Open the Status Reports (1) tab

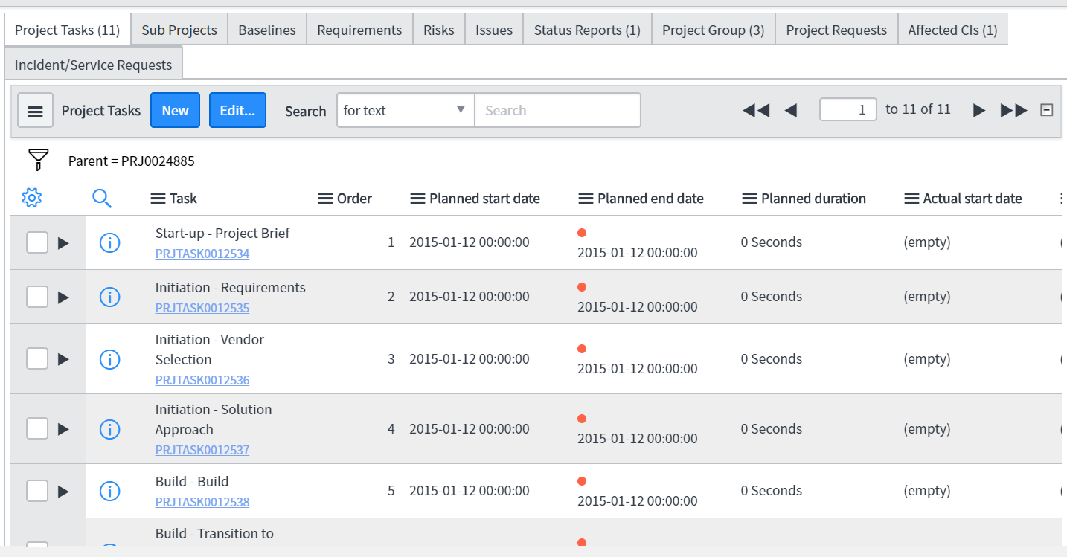pyautogui.click(x=586, y=30)
